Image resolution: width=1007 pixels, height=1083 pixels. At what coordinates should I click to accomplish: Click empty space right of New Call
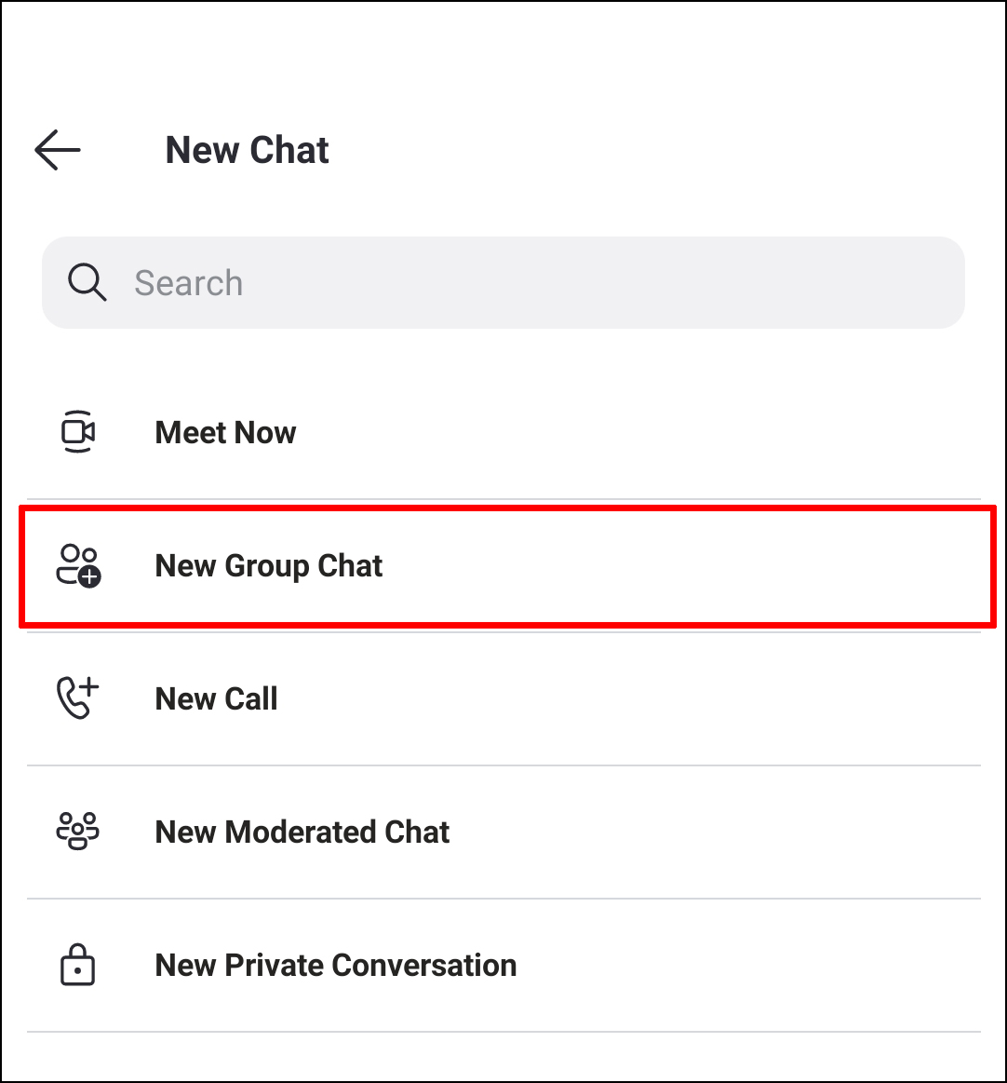(651, 698)
